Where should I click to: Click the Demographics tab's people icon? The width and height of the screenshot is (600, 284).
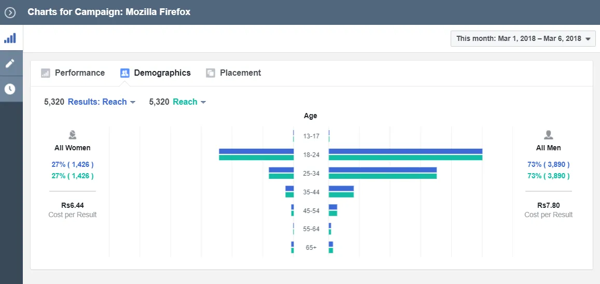[x=125, y=73]
